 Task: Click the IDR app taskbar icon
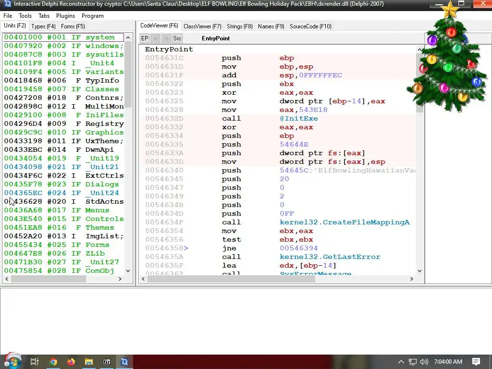(x=124, y=362)
